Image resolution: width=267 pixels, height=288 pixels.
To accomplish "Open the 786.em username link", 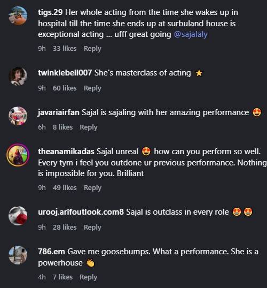I will [51, 252].
